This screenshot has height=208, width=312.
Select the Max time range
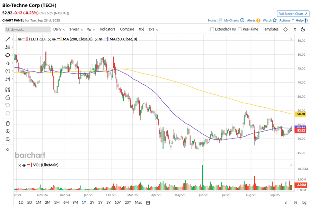[138, 202]
